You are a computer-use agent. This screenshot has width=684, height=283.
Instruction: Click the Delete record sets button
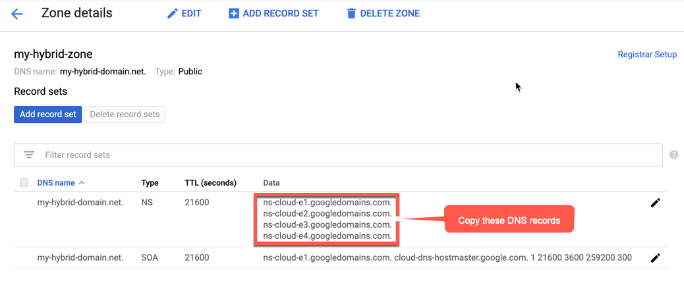pos(125,114)
